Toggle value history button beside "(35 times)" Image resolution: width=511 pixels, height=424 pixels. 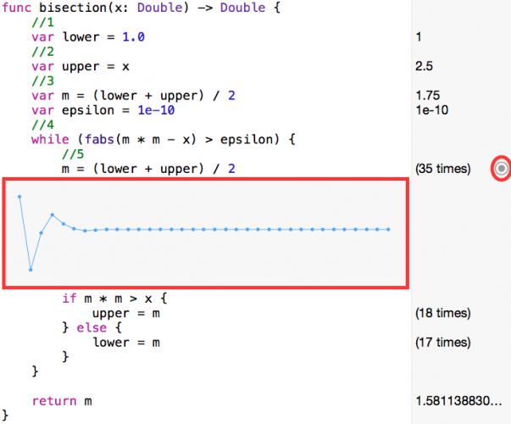501,169
